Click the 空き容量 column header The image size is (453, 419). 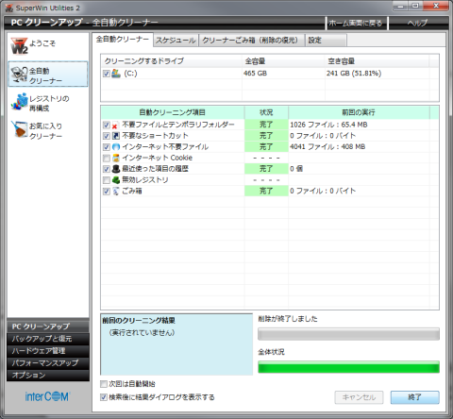pos(377,61)
